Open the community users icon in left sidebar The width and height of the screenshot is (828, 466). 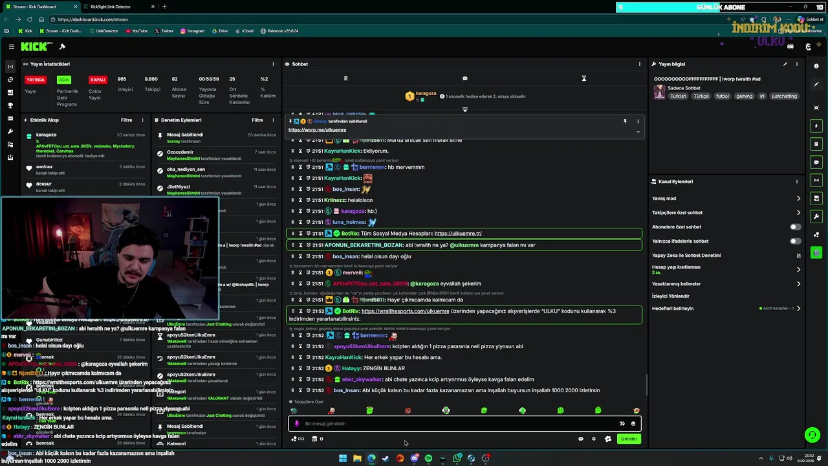(x=10, y=144)
